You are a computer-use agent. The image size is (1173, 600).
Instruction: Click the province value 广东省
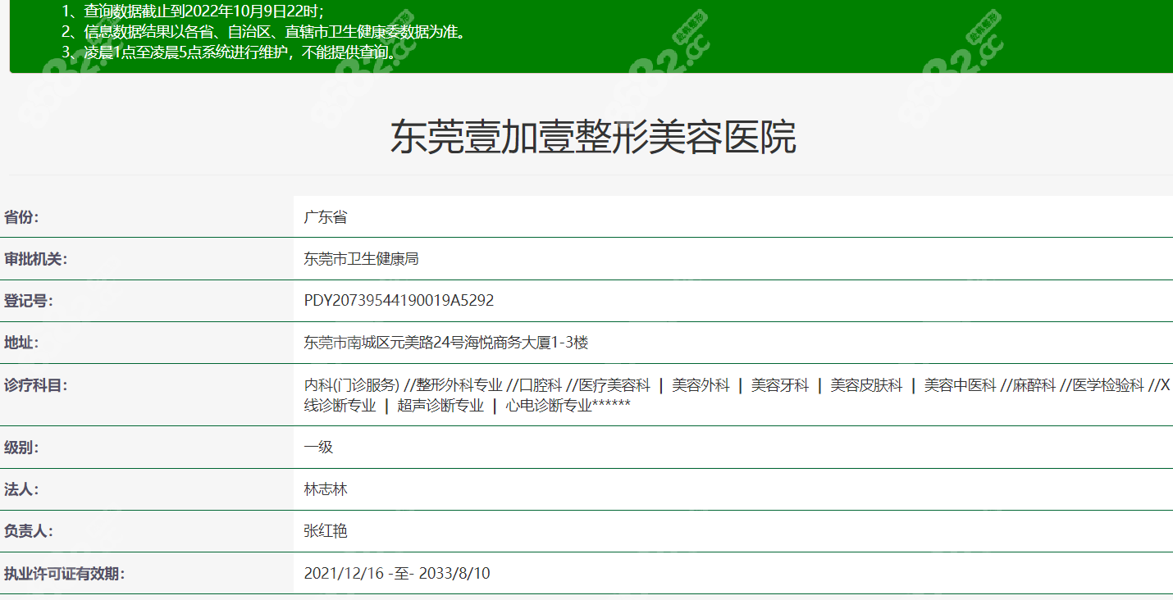point(326,217)
